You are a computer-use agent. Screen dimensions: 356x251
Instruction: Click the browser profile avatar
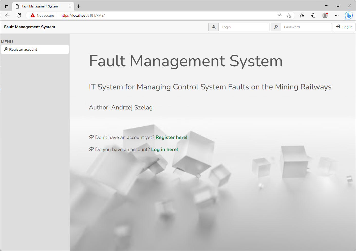(x=325, y=15)
